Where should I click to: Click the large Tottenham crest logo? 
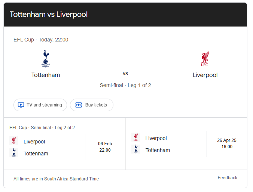46,59
